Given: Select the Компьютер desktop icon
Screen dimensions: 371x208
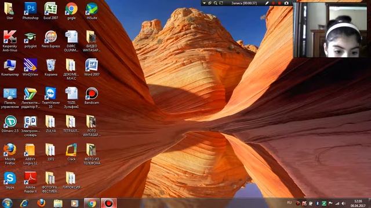Looking at the screenshot, I should pos(10,68).
